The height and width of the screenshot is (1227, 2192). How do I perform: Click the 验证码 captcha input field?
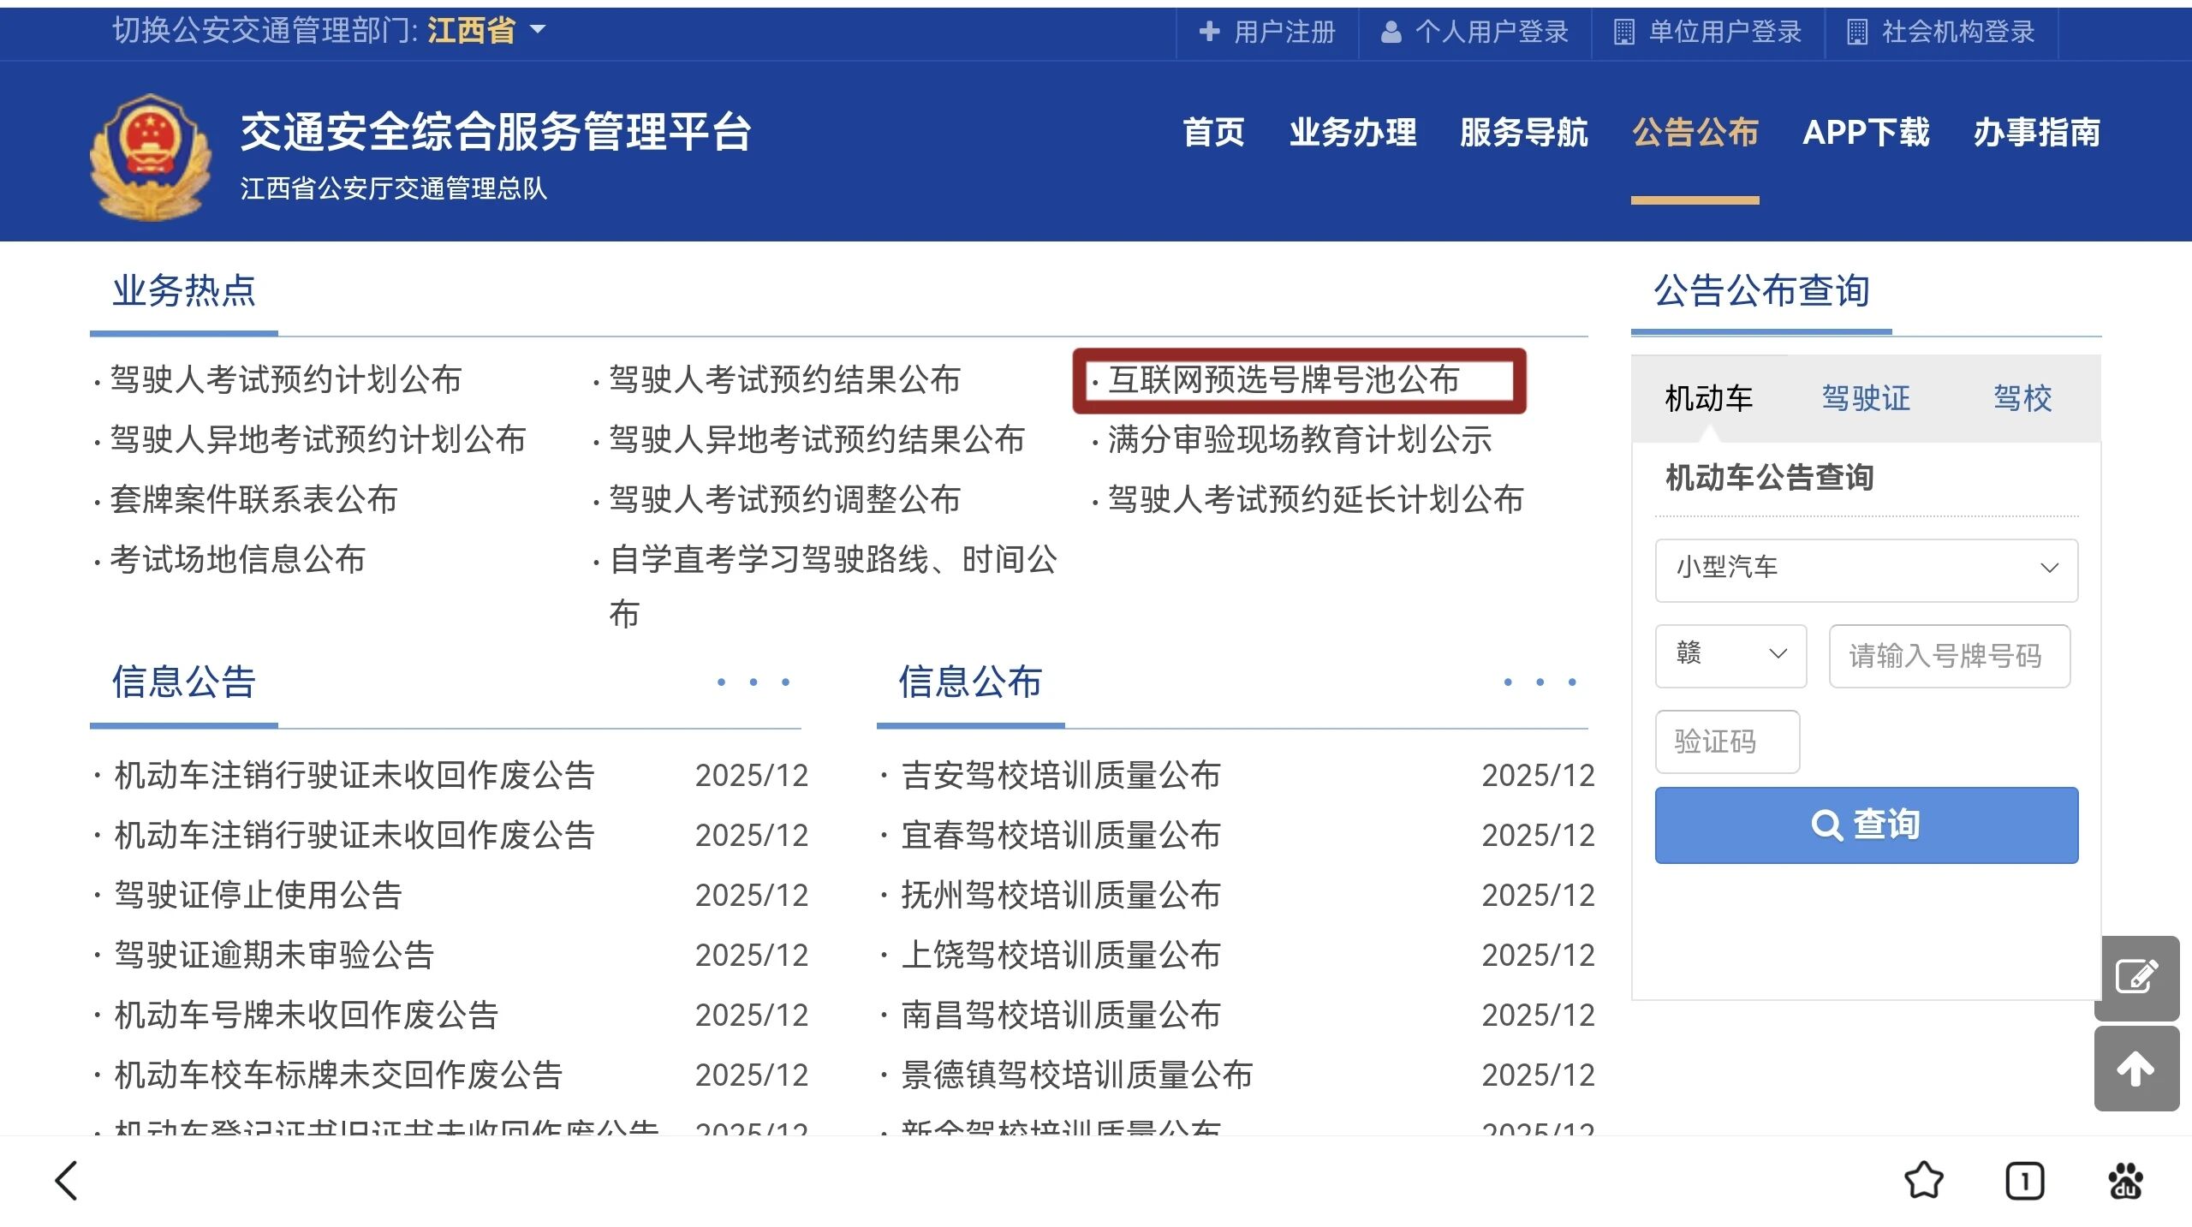tap(1726, 742)
